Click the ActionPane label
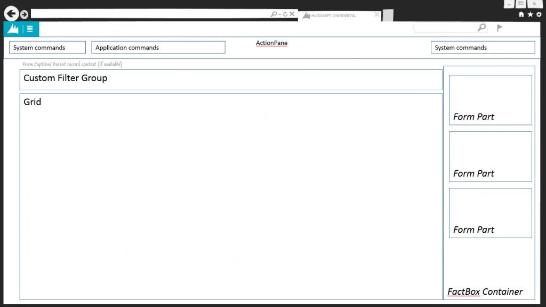The image size is (546, 307). tap(271, 43)
